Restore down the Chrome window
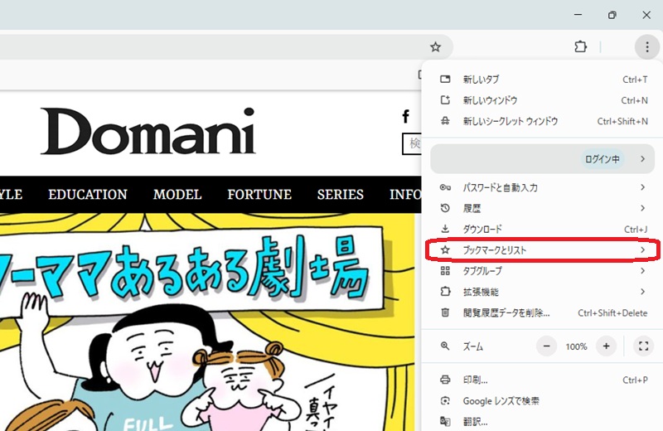663x431 pixels. coord(612,15)
